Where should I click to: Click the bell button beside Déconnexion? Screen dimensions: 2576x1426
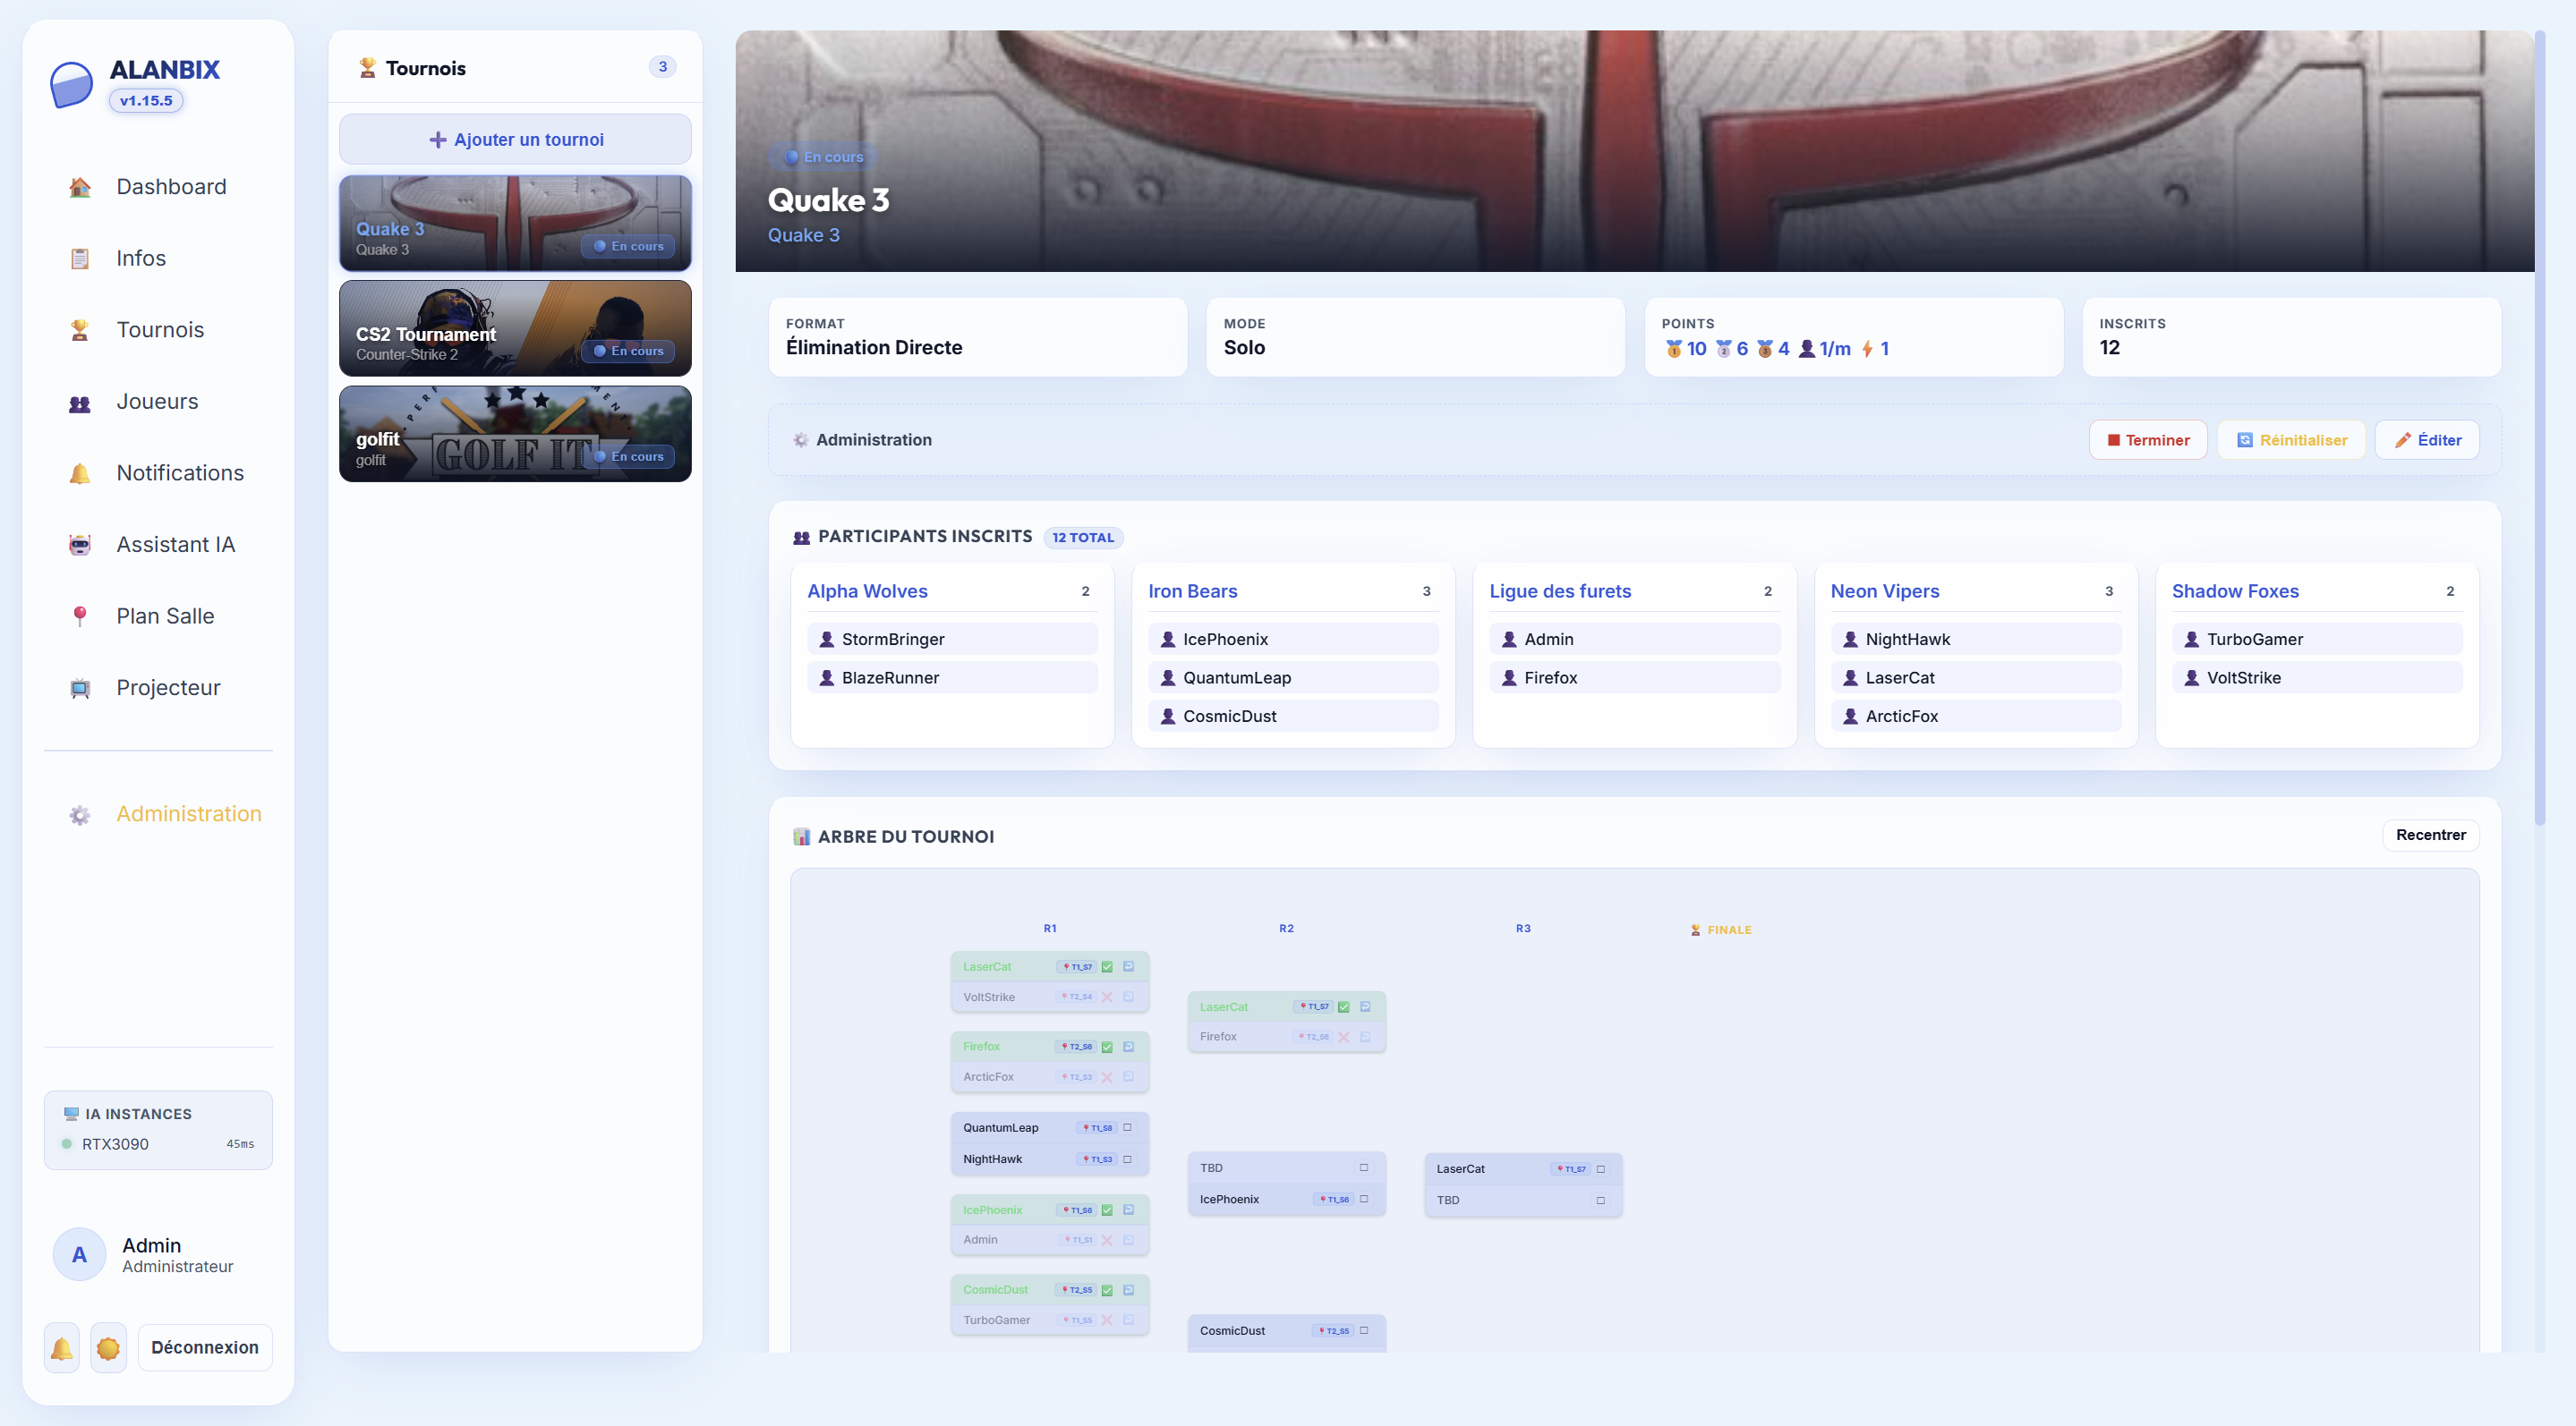pyautogui.click(x=61, y=1348)
